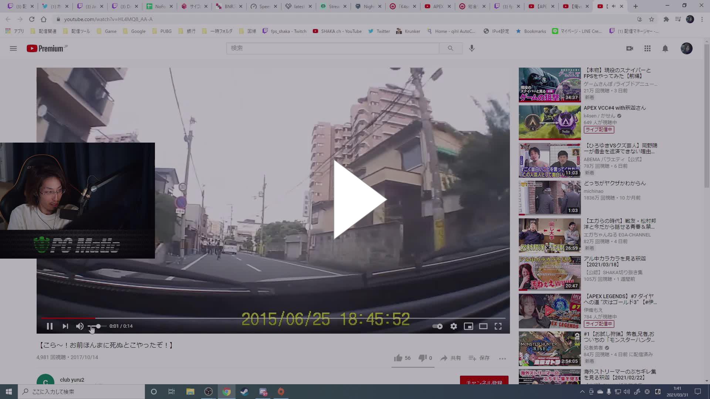Like the video with the thumbs up

(x=398, y=358)
